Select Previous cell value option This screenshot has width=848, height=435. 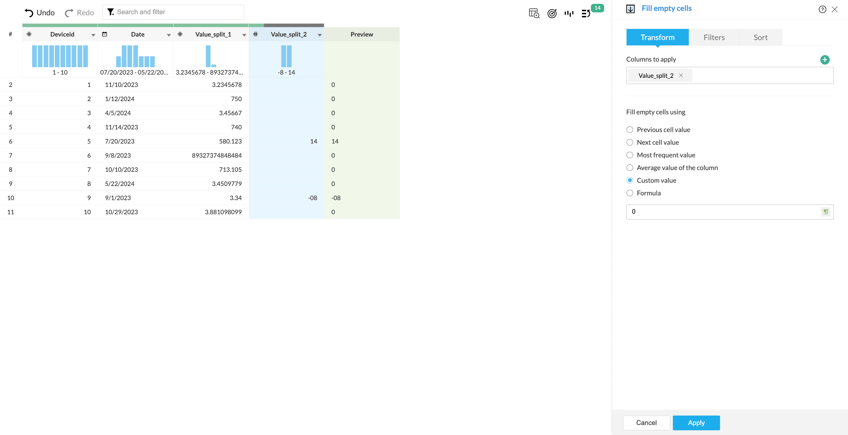pos(630,130)
